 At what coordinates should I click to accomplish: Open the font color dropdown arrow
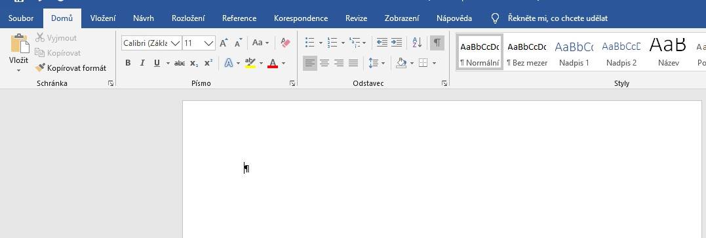(x=283, y=63)
